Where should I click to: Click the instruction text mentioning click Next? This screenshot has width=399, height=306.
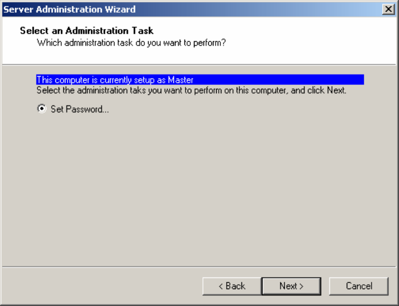pos(191,90)
